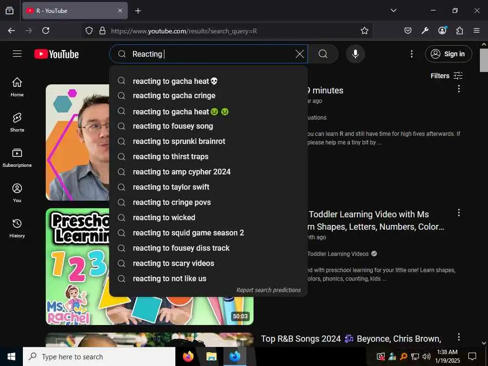The height and width of the screenshot is (366, 488).
Task: Open tracking protection shield icon
Action: [89, 31]
